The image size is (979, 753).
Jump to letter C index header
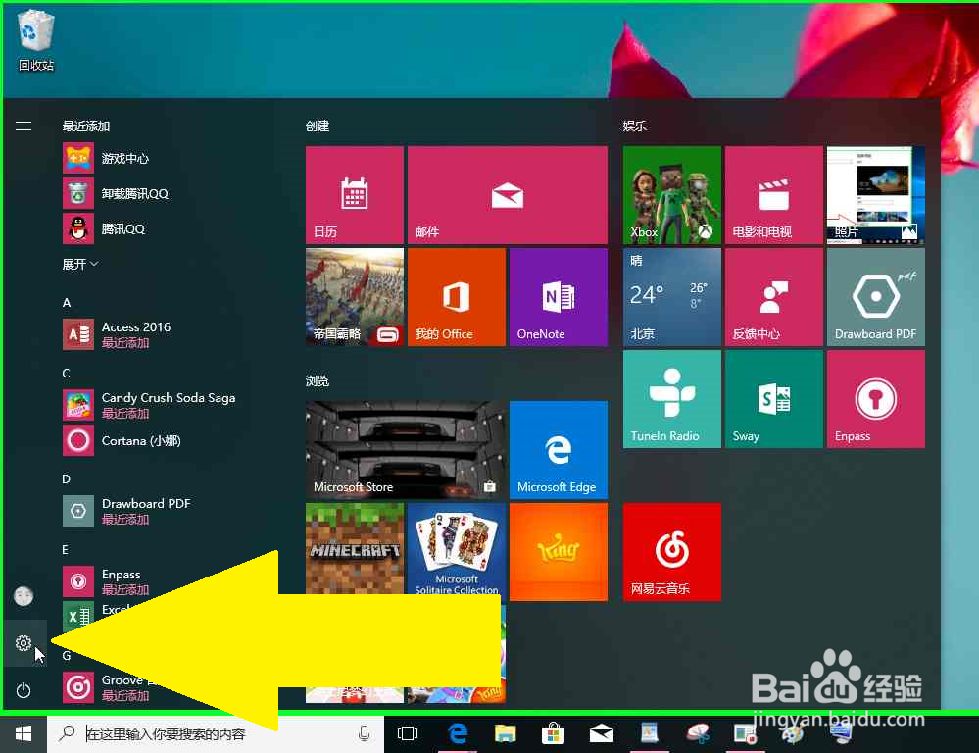[67, 374]
